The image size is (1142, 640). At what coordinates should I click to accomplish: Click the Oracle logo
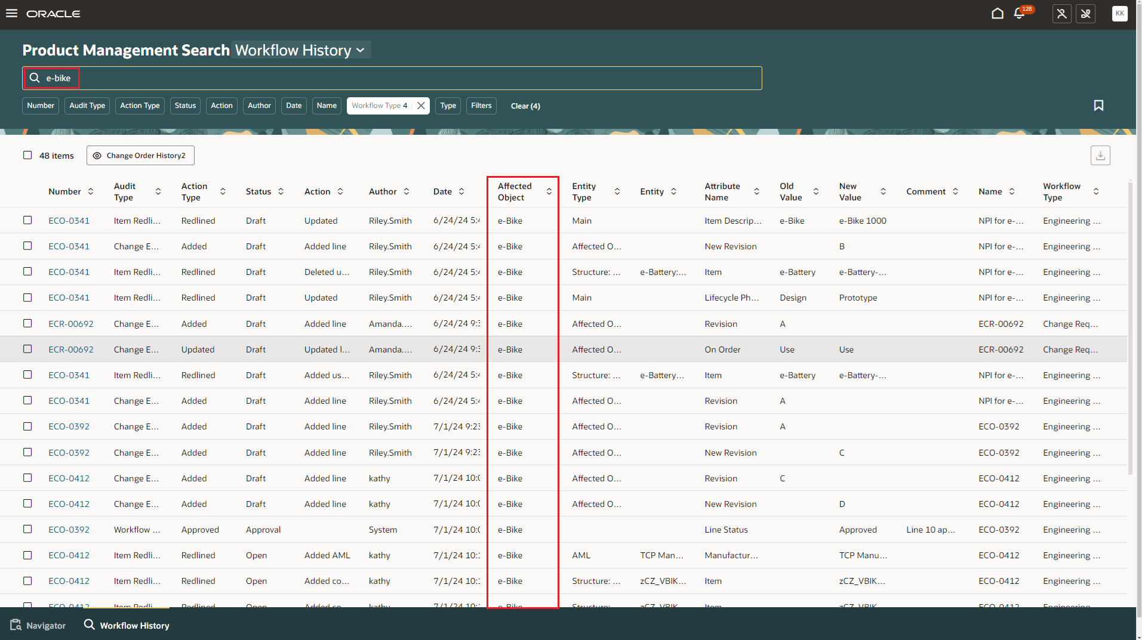tap(53, 14)
